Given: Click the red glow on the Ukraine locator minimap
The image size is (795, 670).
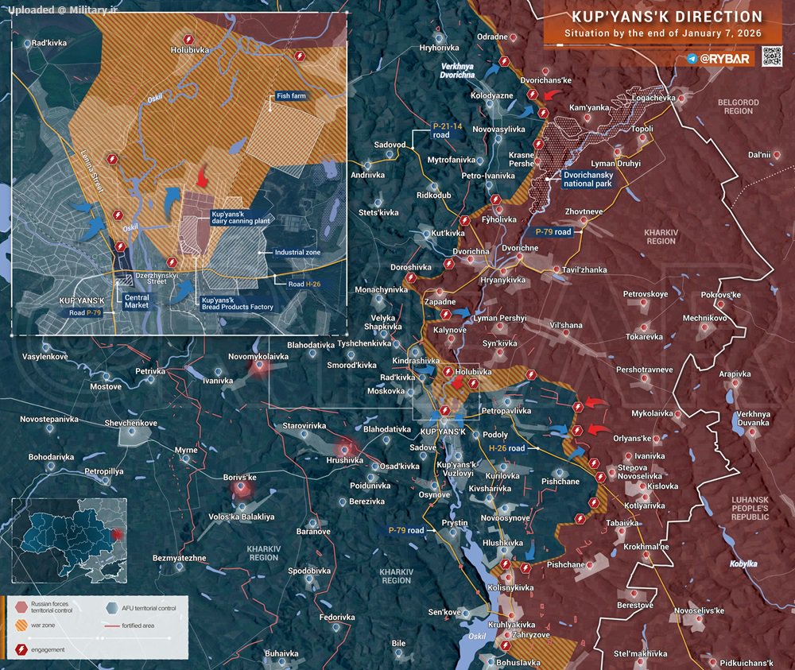Looking at the screenshot, I should [x=117, y=533].
